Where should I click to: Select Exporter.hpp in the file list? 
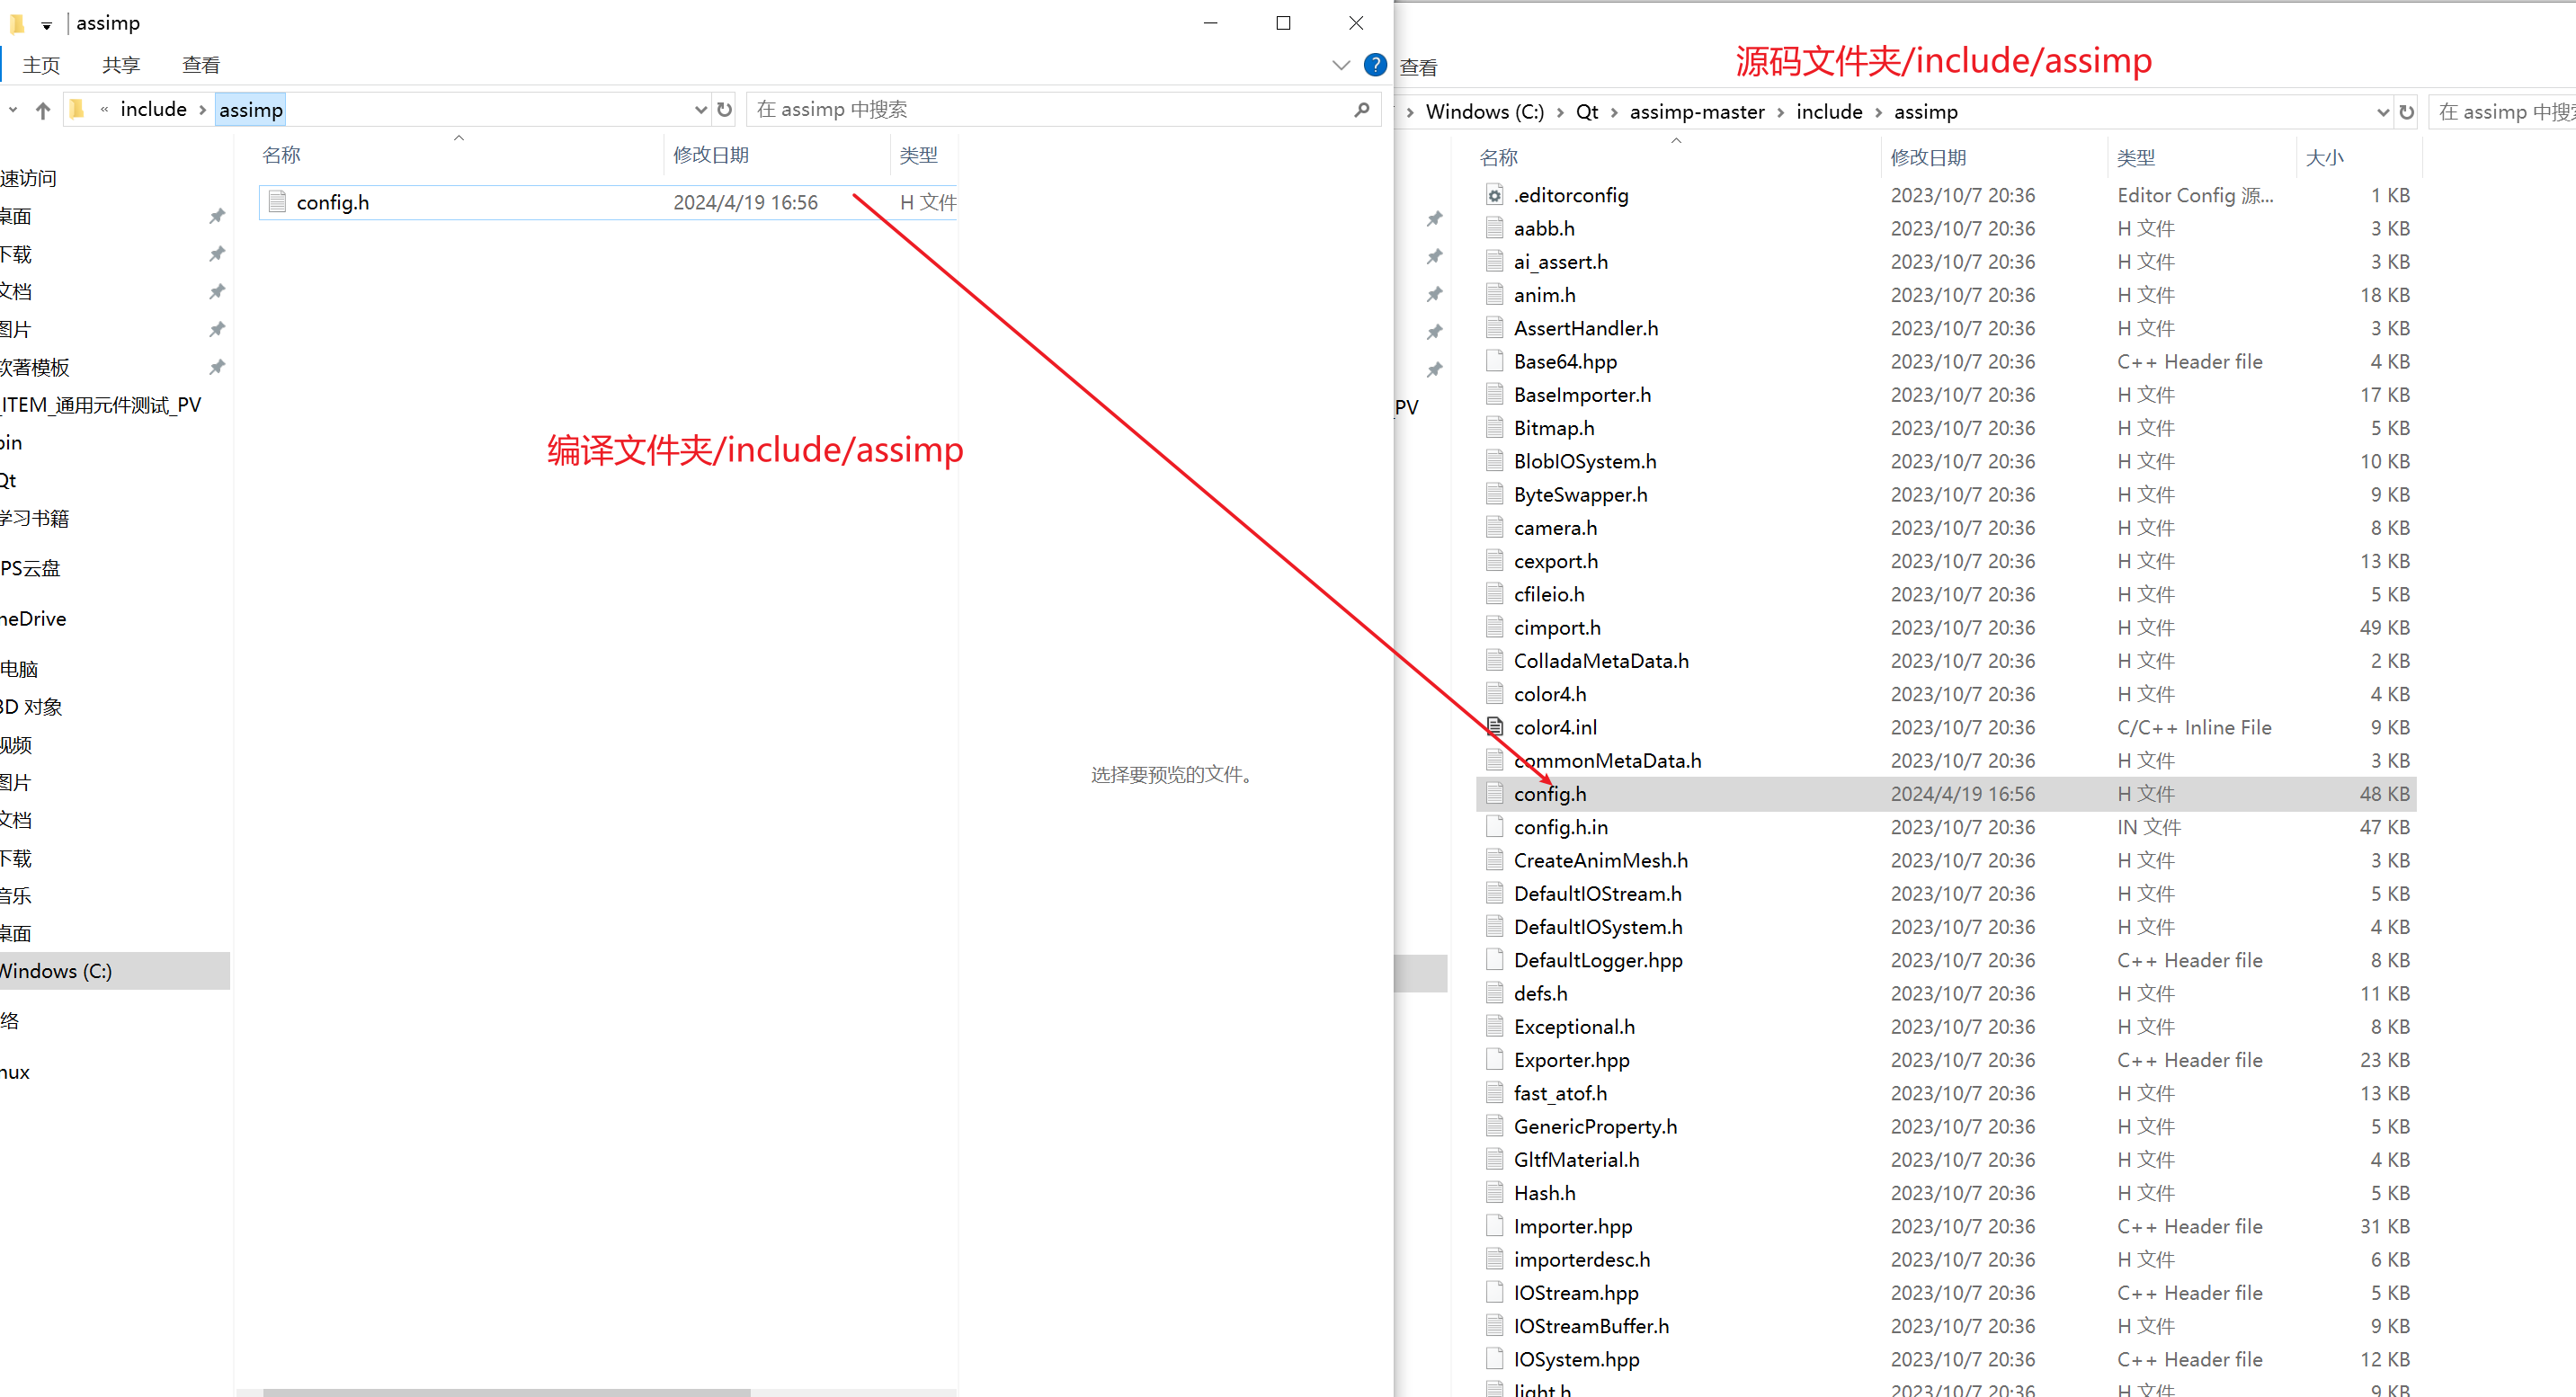pyautogui.click(x=1946, y=1060)
